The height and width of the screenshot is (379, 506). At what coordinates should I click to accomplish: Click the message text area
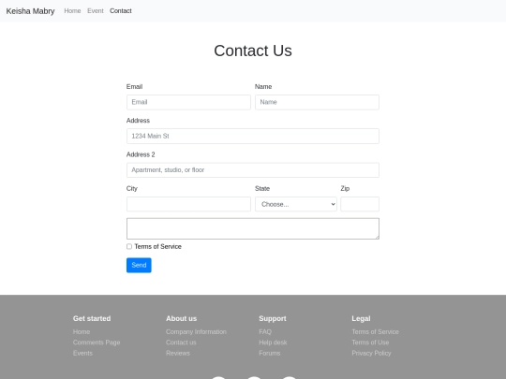253,229
